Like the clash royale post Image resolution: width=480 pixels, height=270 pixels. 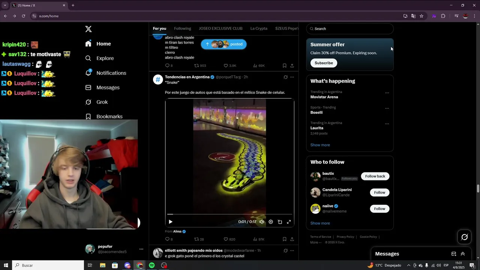(229, 66)
